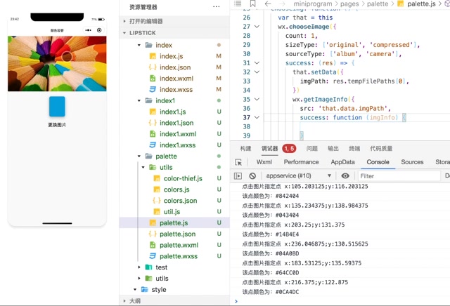The width and height of the screenshot is (450, 306).
Task: Click the eye icon for live expressions
Action: point(345,175)
